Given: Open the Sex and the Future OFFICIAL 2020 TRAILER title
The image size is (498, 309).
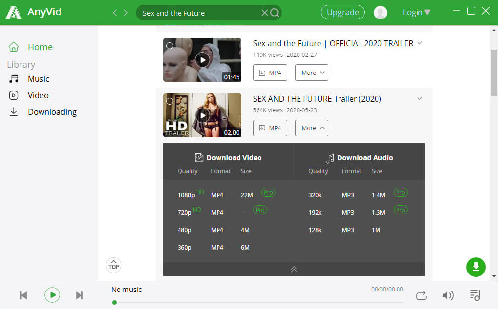Looking at the screenshot, I should [x=333, y=43].
